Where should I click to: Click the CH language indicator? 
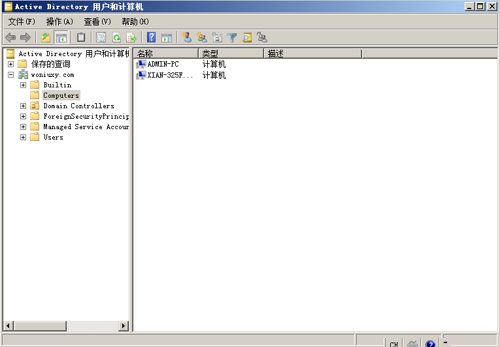(394, 344)
